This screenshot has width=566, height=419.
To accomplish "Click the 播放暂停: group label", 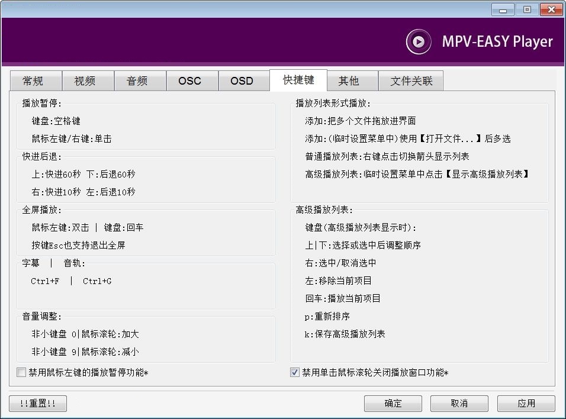I will [x=42, y=103].
